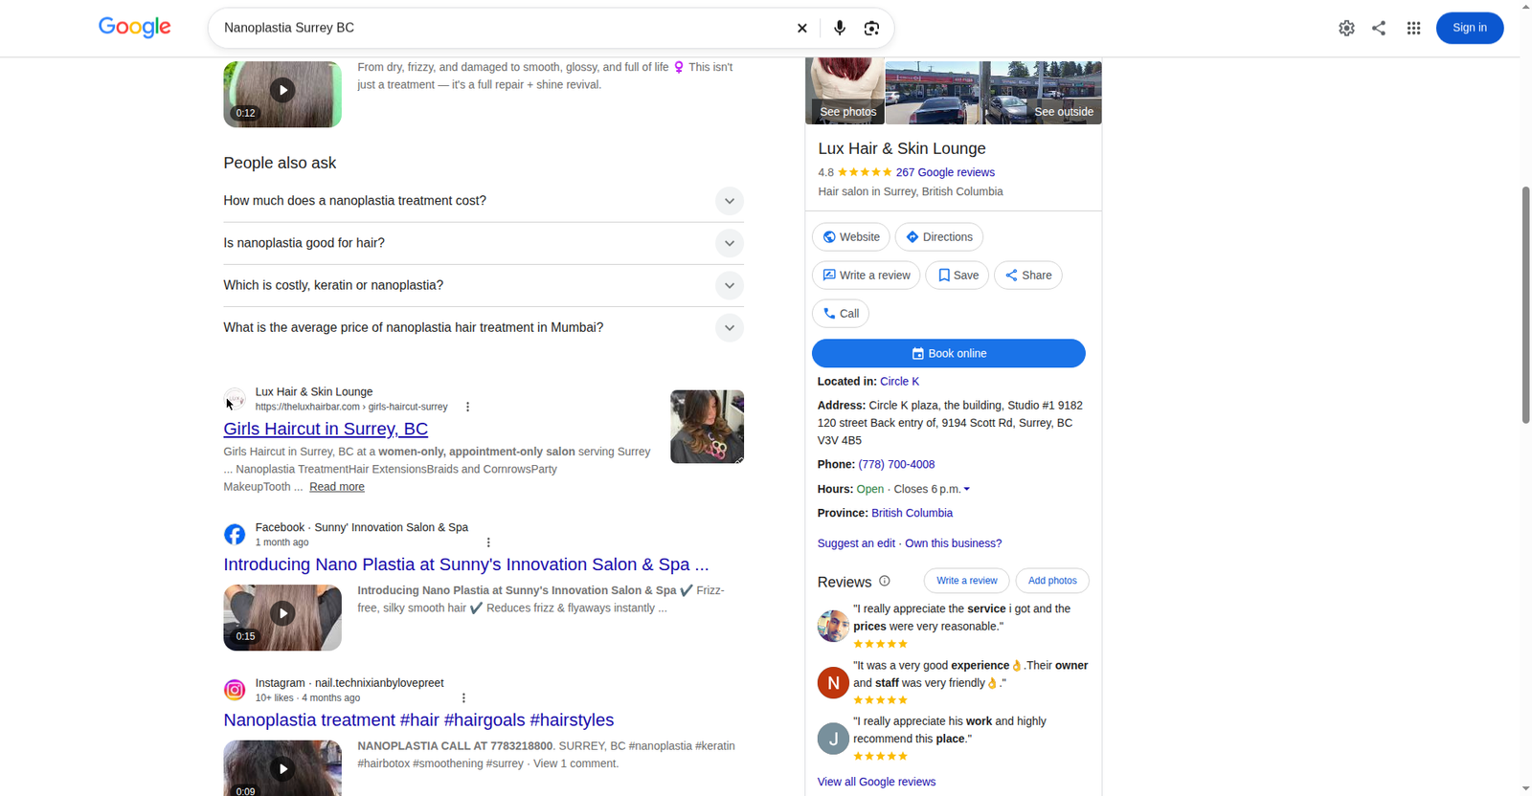Screen dimensions: 1532x796
Task: Click the 'Read more' link in haircut result
Action: [x=337, y=487]
